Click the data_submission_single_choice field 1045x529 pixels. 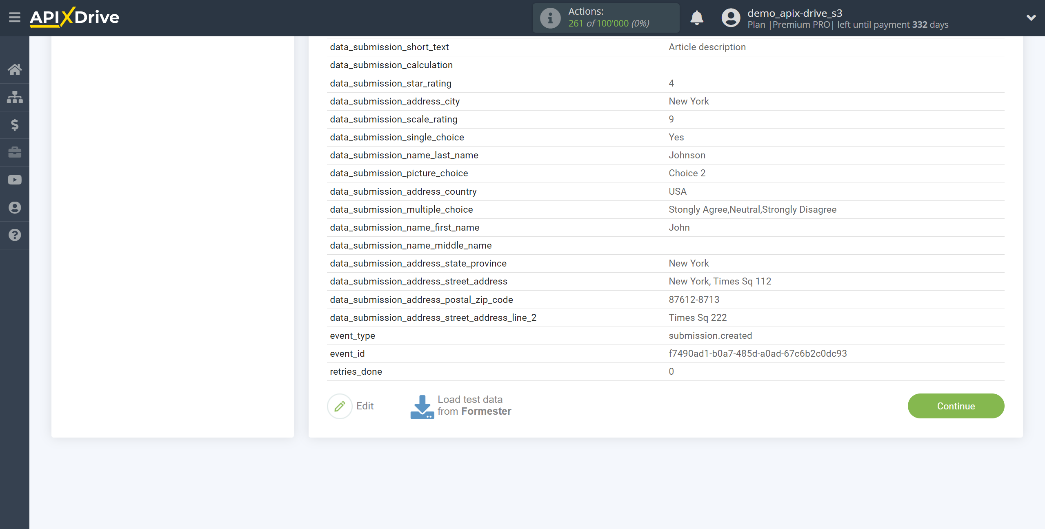click(397, 137)
